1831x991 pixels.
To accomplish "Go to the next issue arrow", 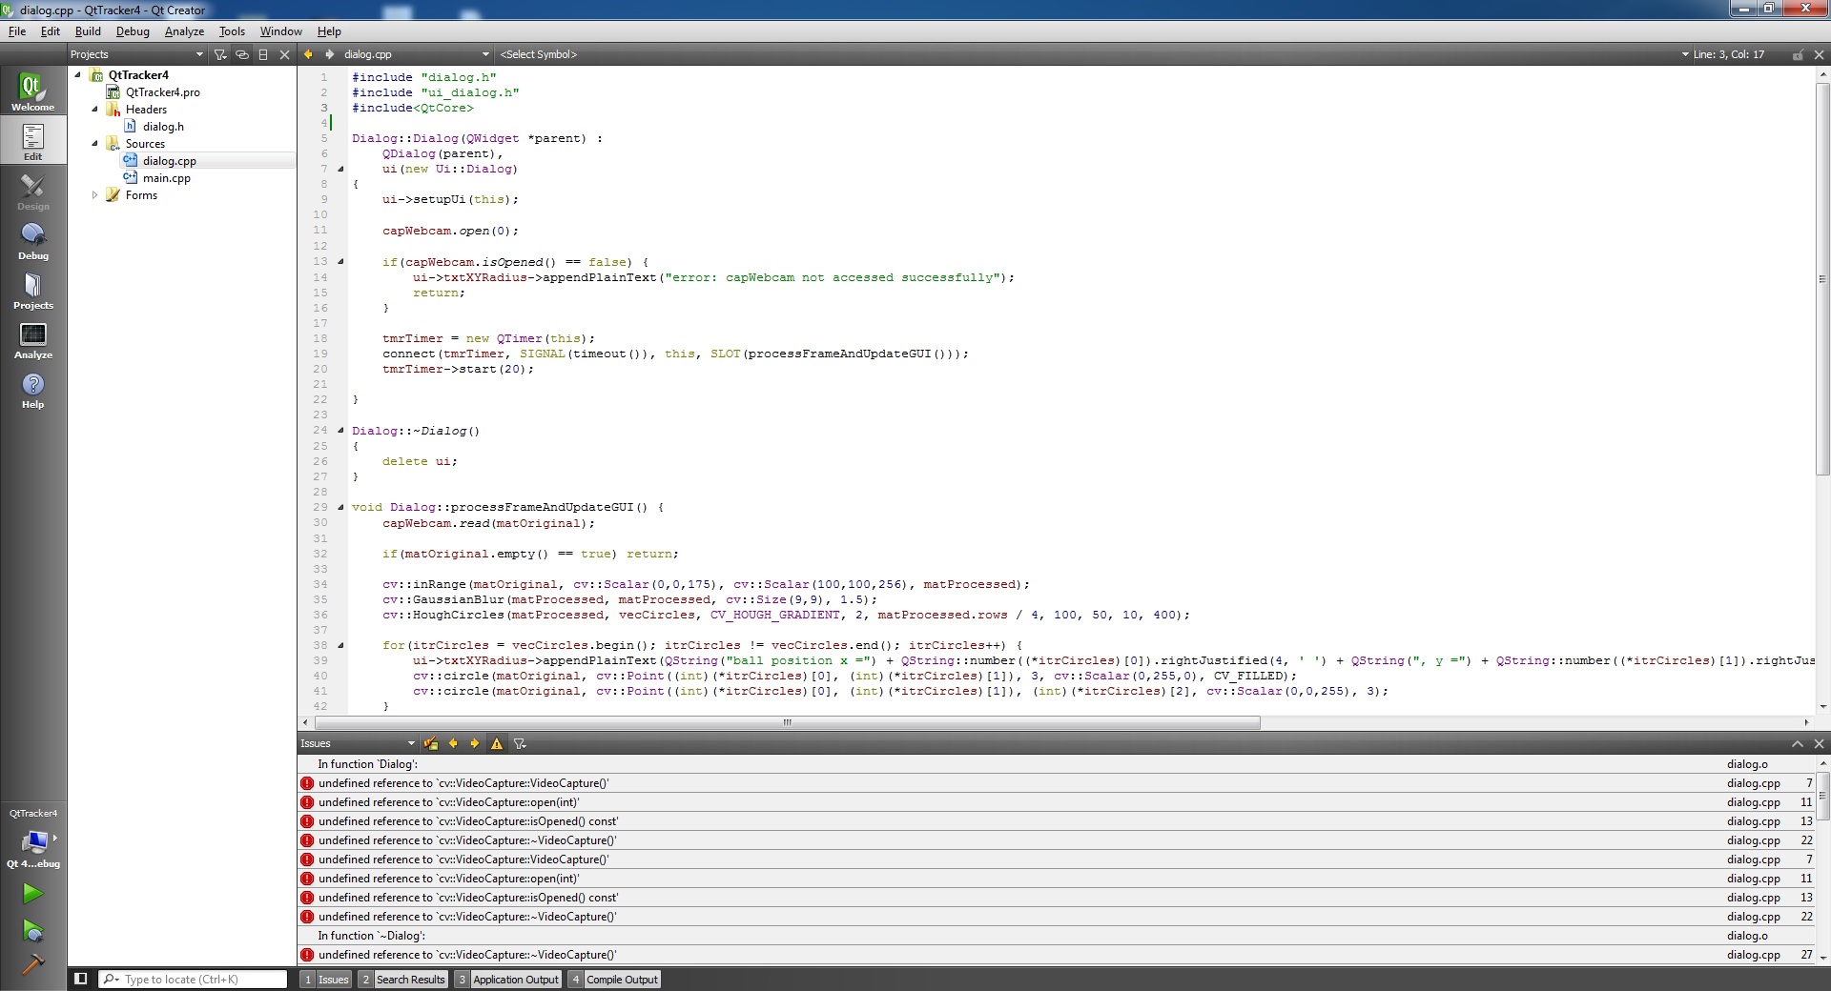I will point(474,743).
